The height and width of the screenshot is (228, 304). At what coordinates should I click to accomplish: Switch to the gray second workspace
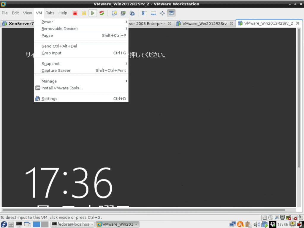45,224
